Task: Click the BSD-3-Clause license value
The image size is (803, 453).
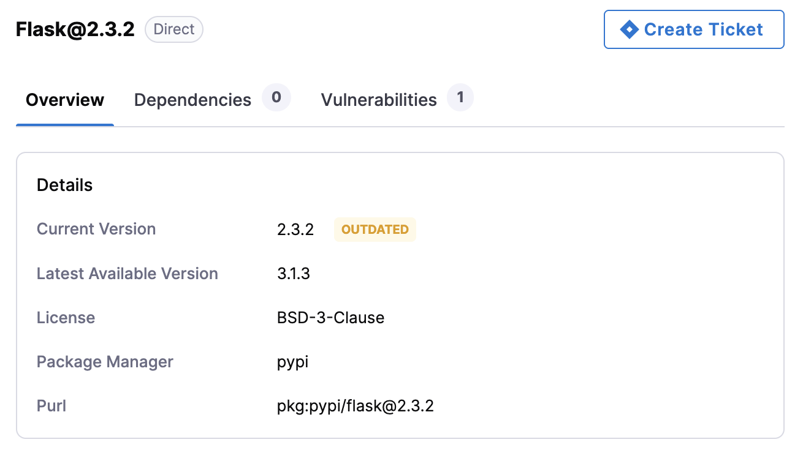Action: (331, 318)
